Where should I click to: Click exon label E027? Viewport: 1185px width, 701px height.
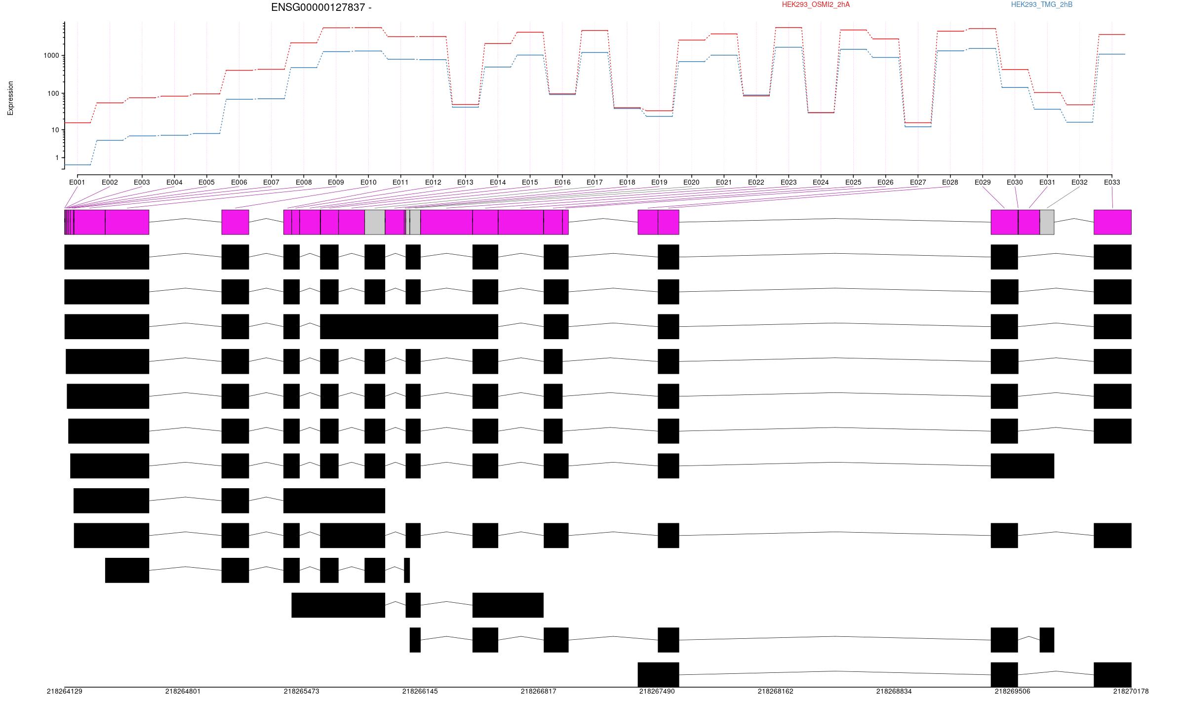coord(918,182)
